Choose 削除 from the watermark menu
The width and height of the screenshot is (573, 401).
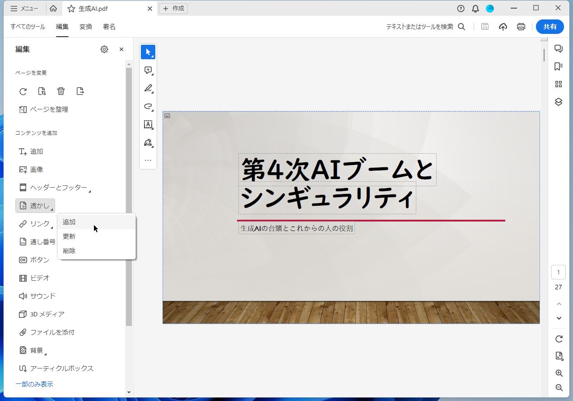tap(69, 250)
